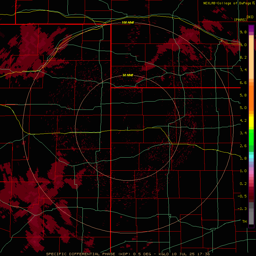Viewport: 256px width, 256px height.
Task: Click the 5.0 scale value
Action: (x=243, y=108)
